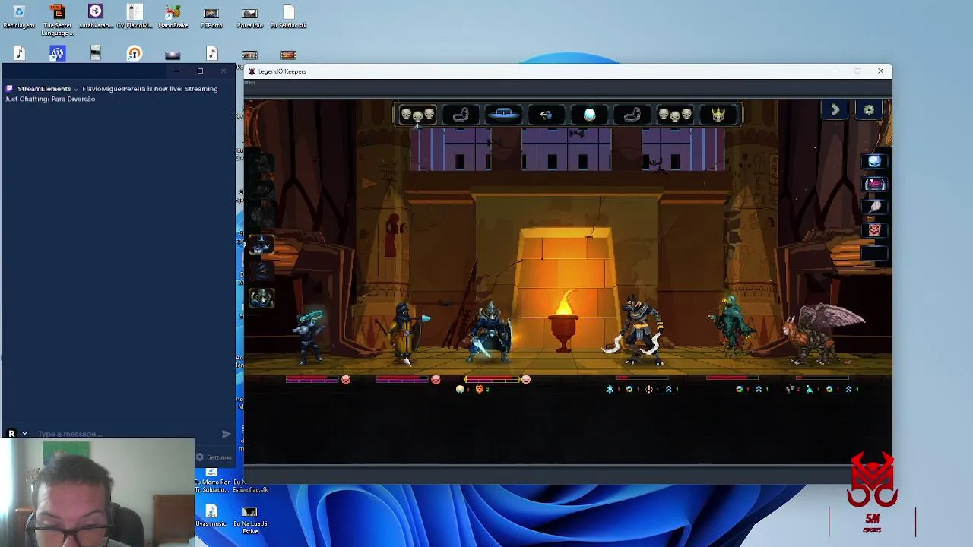This screenshot has width=973, height=547.
Task: Select the bone club artifact on right sidebar
Action: tap(874, 207)
